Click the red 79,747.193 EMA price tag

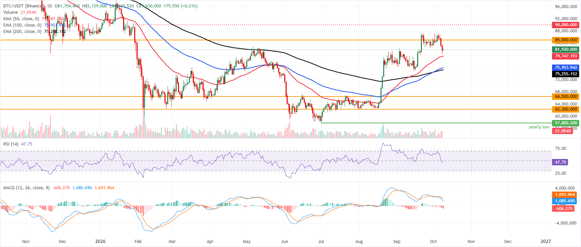[x=566, y=56]
